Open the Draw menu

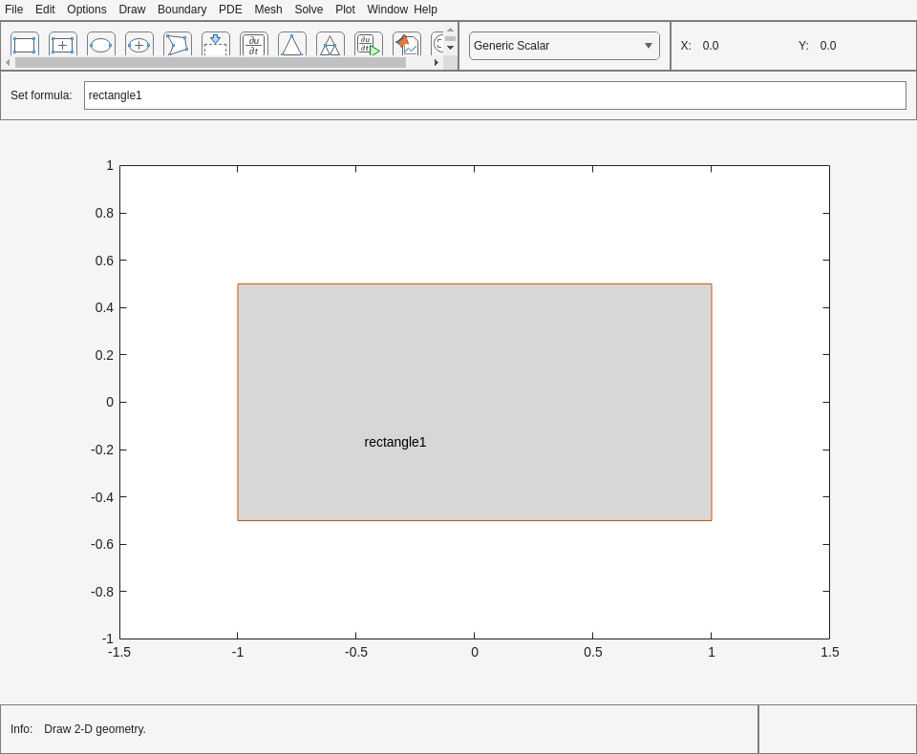(132, 10)
